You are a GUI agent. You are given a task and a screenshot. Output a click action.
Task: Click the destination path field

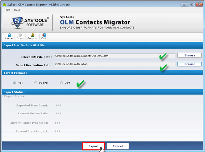(x=115, y=64)
